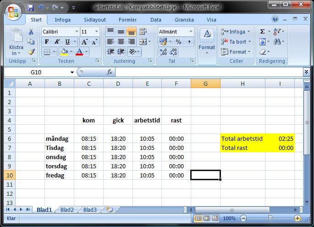The image size is (314, 227).
Task: Open the Infoga ribbon tab
Action: coord(62,20)
